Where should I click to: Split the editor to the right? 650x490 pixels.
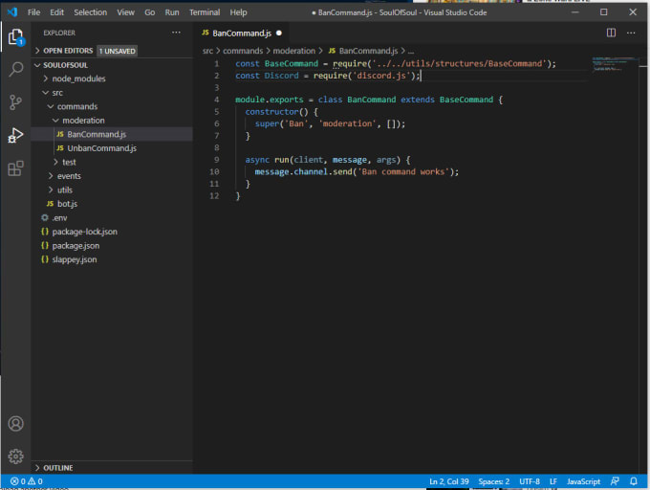611,33
